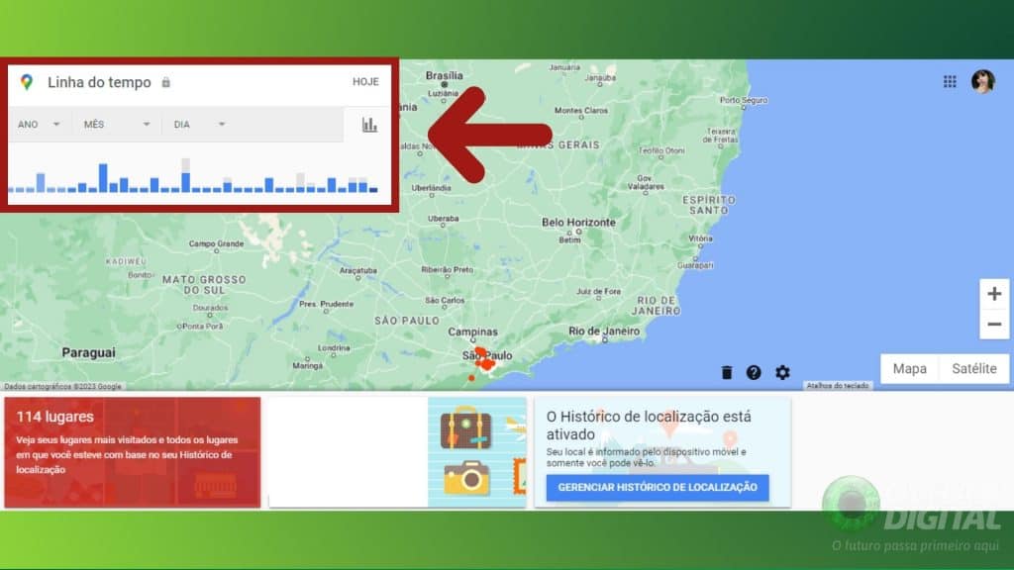Click the Uberaba city label
Screen dimensions: 1014x570
tap(443, 219)
